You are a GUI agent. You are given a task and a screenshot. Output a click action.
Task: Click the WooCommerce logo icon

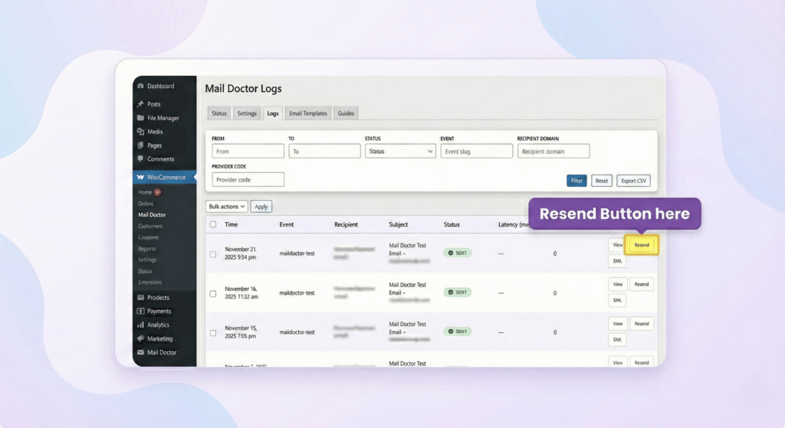[140, 178]
